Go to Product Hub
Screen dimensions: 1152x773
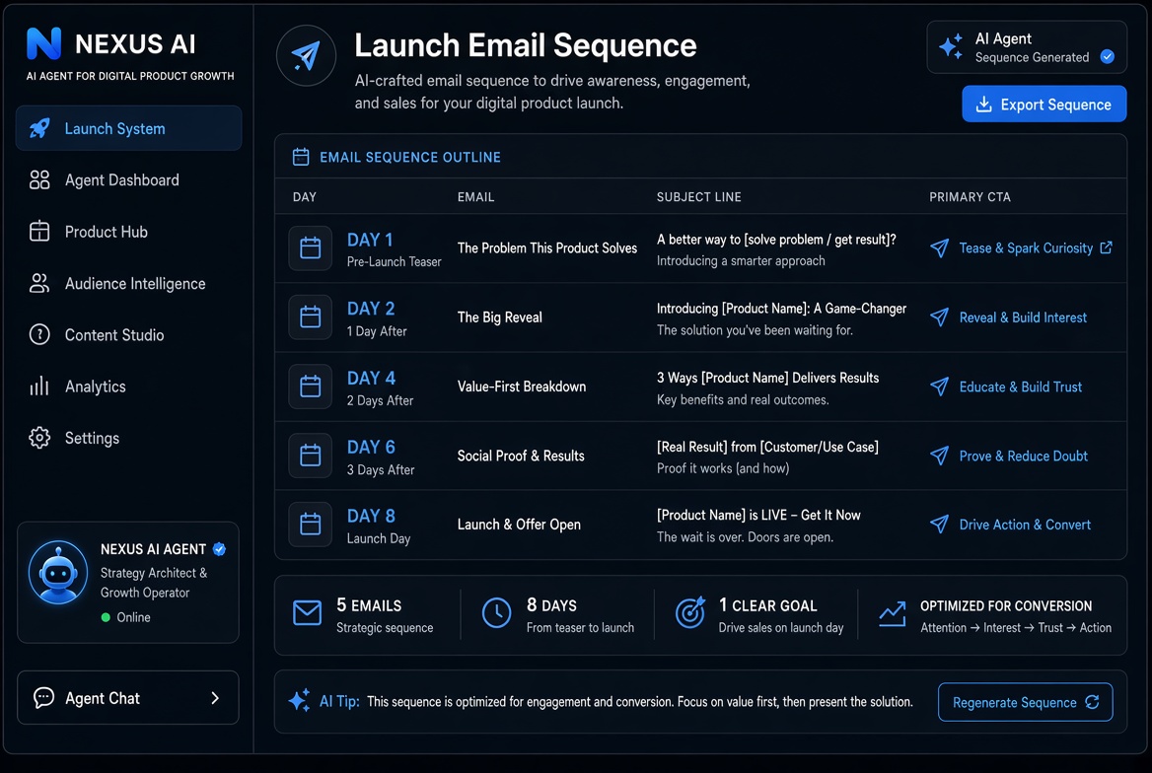[x=106, y=232]
